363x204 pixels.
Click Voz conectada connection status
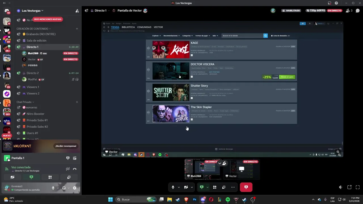[21, 167]
